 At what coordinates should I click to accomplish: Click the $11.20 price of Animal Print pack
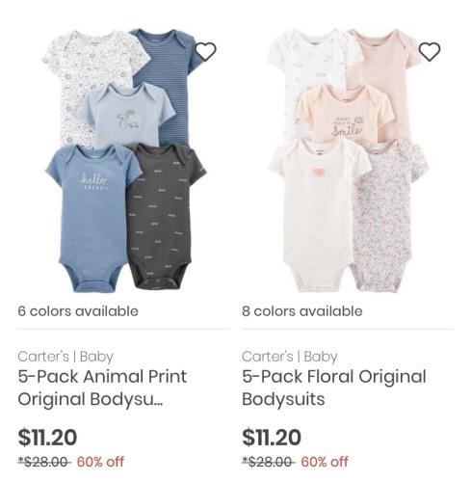(x=47, y=437)
